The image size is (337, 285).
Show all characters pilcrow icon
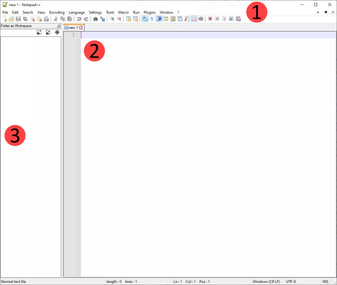[152, 19]
